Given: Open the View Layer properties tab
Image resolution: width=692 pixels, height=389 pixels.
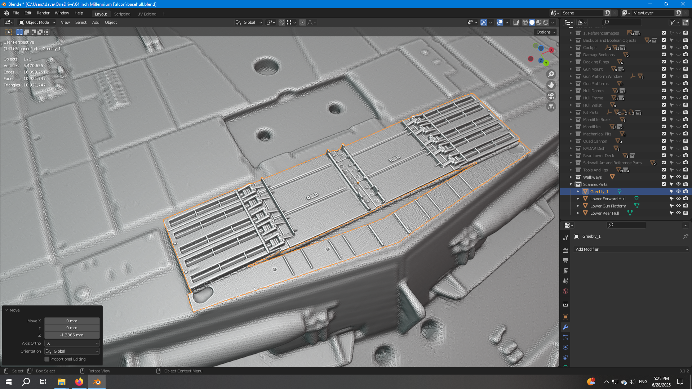Looking at the screenshot, I should (565, 270).
